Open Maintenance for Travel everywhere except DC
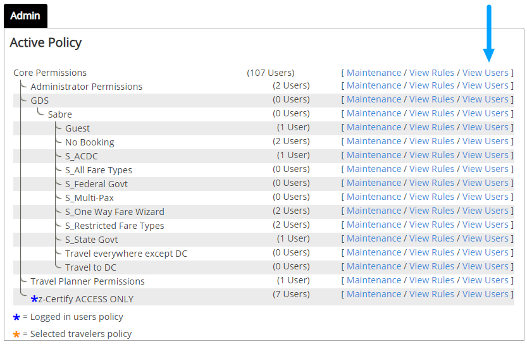Viewport: 527px width, 344px height. 374,253
